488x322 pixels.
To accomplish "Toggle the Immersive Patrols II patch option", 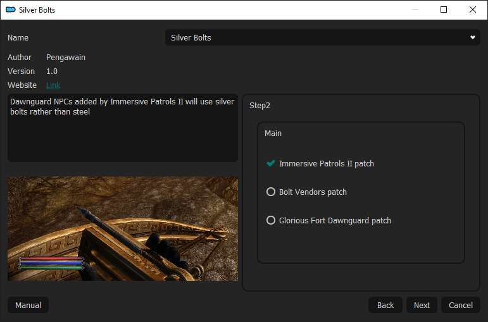I will point(320,164).
